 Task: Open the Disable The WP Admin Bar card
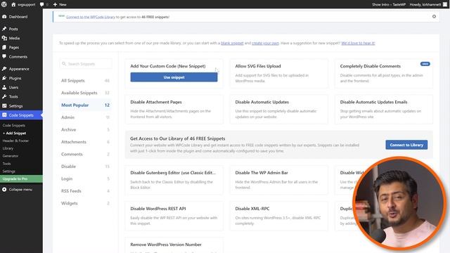tap(278, 180)
